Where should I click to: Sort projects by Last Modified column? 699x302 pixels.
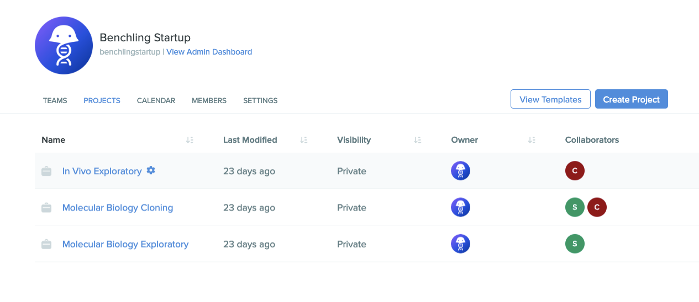pos(303,140)
